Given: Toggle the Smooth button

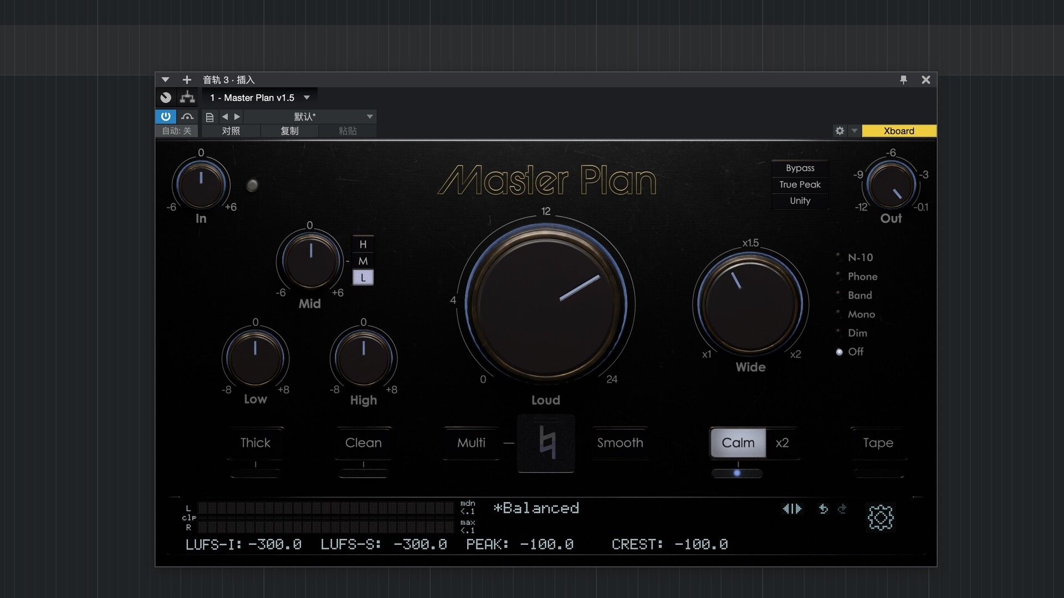Looking at the screenshot, I should pos(620,442).
